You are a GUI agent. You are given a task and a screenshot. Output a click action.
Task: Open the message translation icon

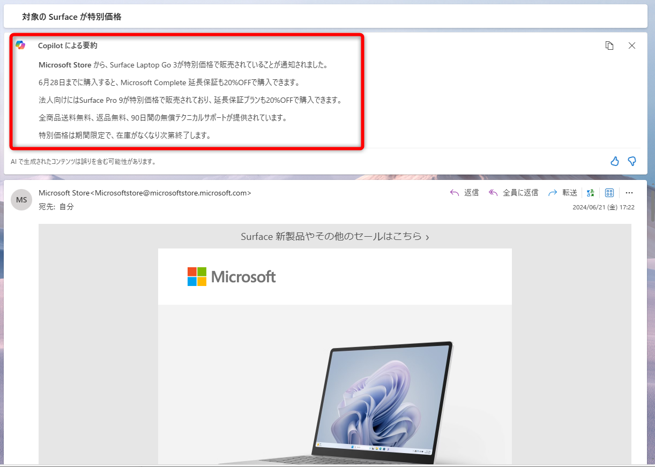(x=590, y=192)
